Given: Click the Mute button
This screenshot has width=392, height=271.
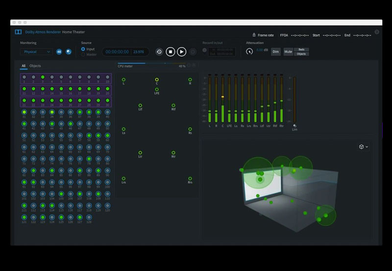Looking at the screenshot, I should [288, 51].
